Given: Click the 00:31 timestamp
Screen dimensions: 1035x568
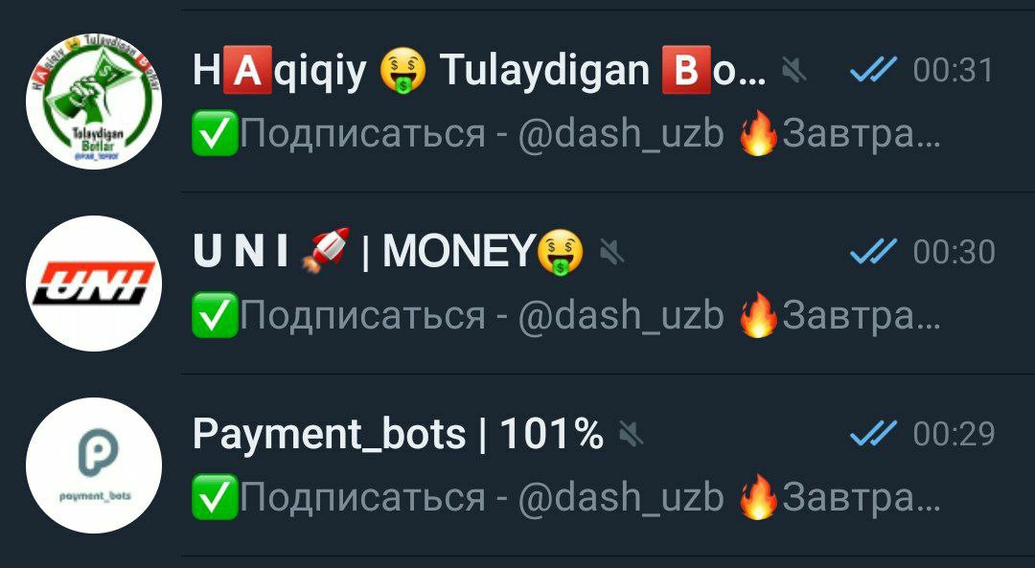Looking at the screenshot, I should coord(954,70).
